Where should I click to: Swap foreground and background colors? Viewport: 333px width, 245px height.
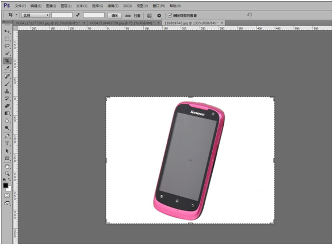[9, 180]
